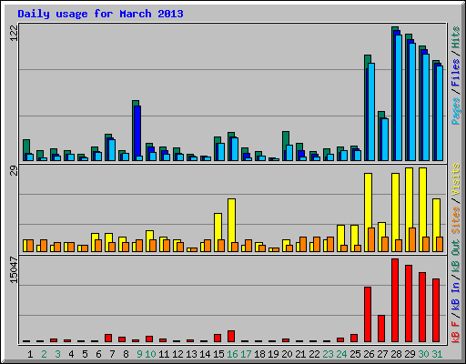Click day 27 on the x-axis

click(x=382, y=354)
